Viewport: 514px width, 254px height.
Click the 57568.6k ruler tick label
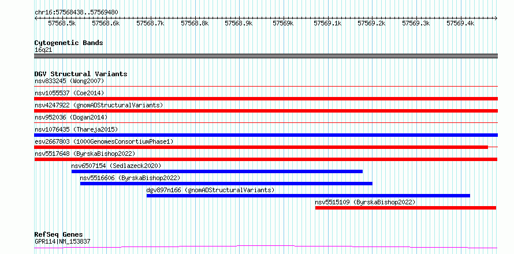click(106, 23)
